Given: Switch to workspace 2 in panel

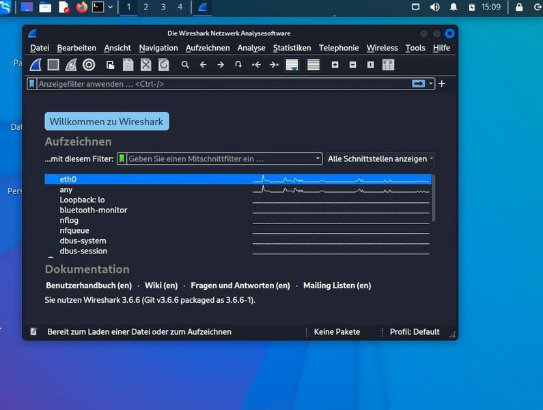Looking at the screenshot, I should click(145, 7).
